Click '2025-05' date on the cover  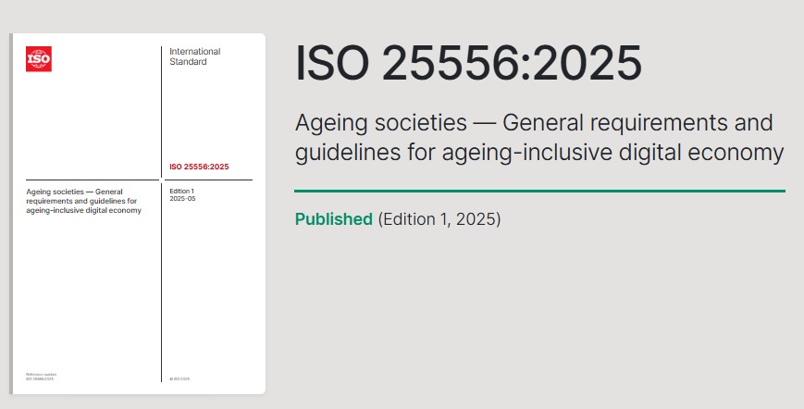click(x=182, y=198)
